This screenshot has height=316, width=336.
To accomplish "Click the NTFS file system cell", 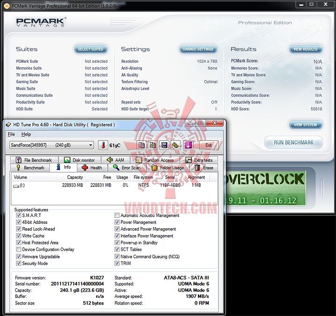I will pos(144,185).
